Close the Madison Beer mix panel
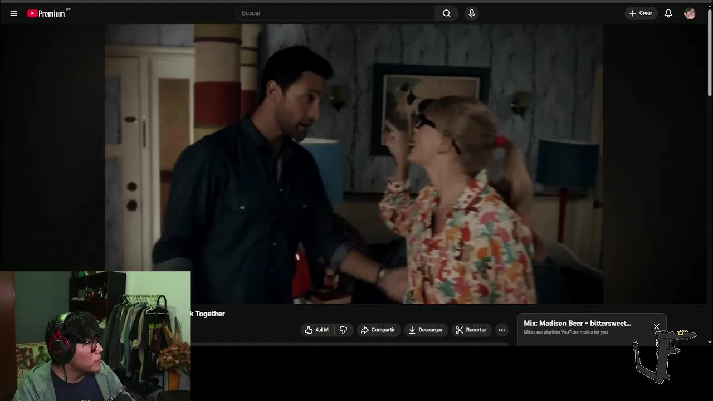 tap(657, 327)
